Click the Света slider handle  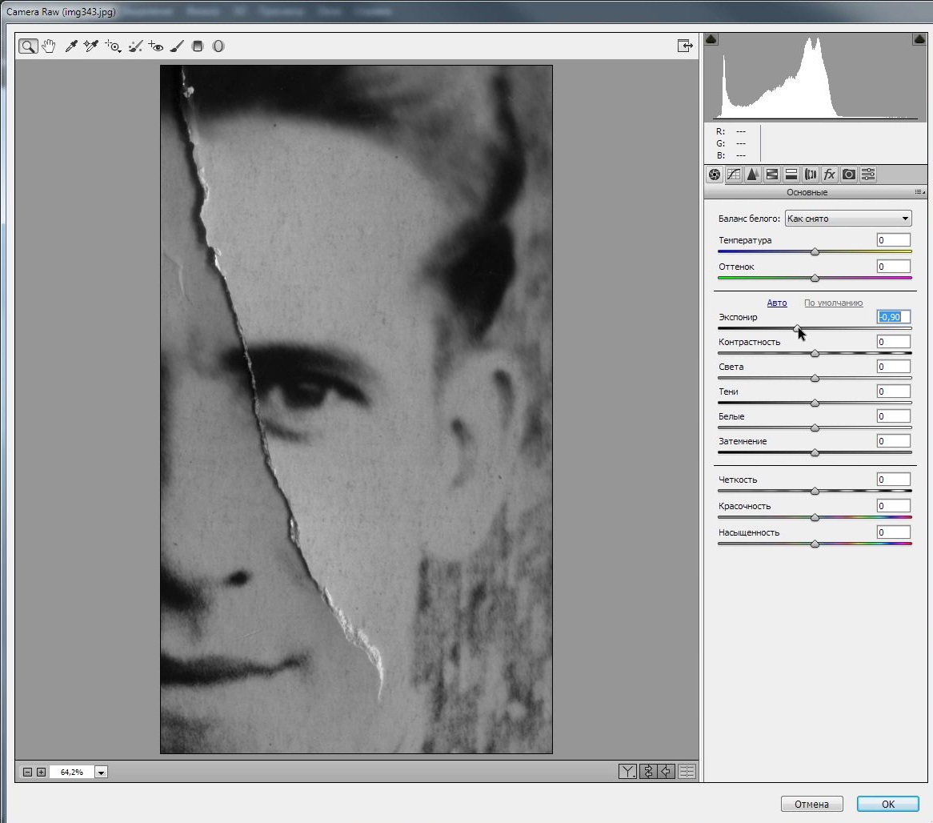point(815,378)
